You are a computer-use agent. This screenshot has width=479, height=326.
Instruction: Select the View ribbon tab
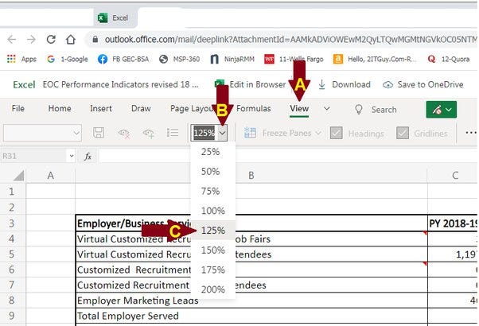click(x=299, y=109)
